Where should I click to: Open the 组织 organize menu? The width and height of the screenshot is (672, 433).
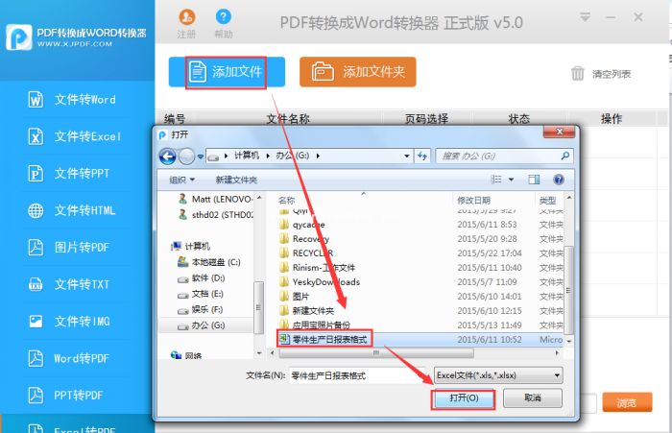[181, 180]
